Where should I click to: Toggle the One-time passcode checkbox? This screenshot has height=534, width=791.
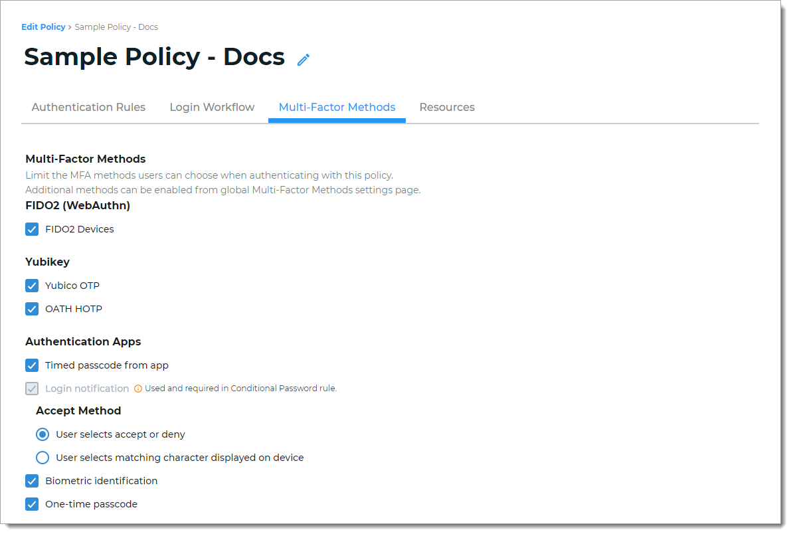31,503
